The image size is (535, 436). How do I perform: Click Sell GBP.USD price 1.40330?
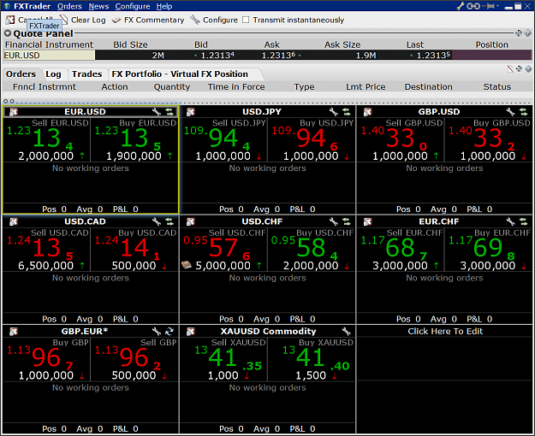click(x=401, y=139)
